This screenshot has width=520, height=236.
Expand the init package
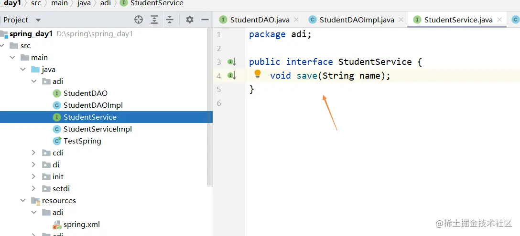click(34, 177)
